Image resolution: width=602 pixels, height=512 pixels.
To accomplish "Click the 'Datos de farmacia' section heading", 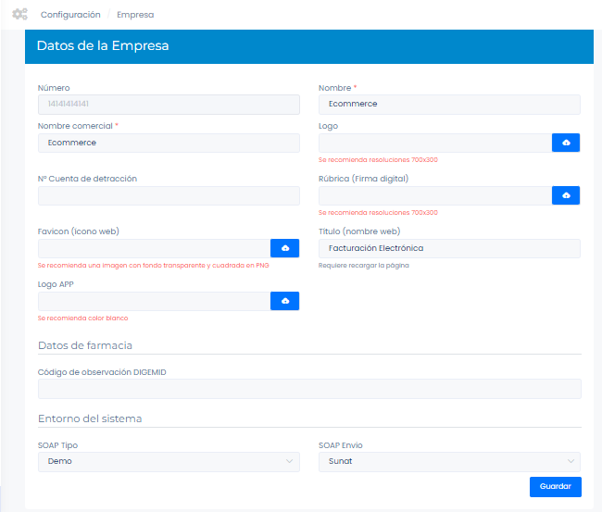I will [x=85, y=345].
